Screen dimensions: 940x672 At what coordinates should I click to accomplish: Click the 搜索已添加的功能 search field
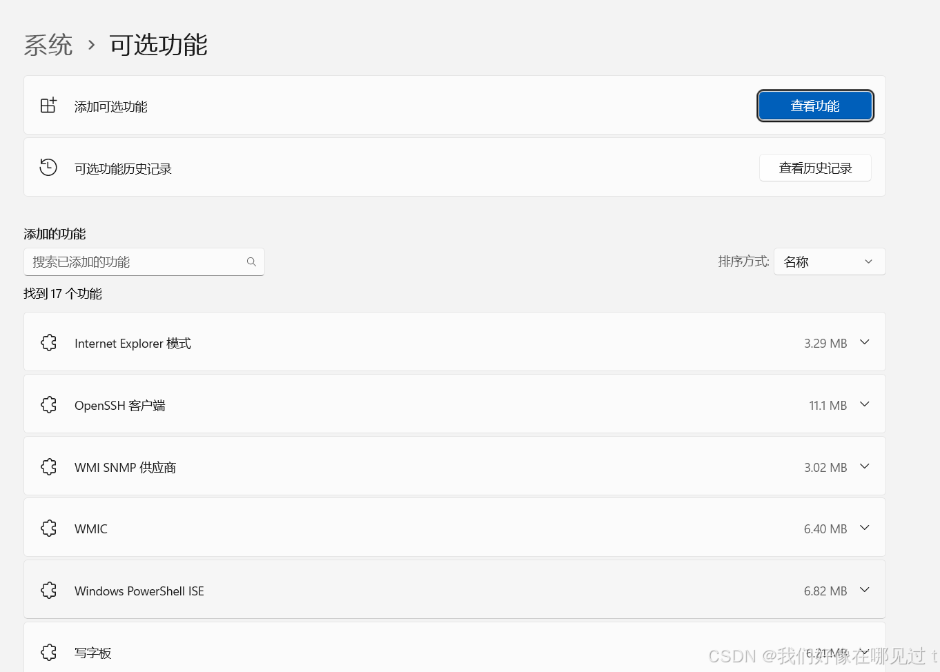(x=144, y=262)
